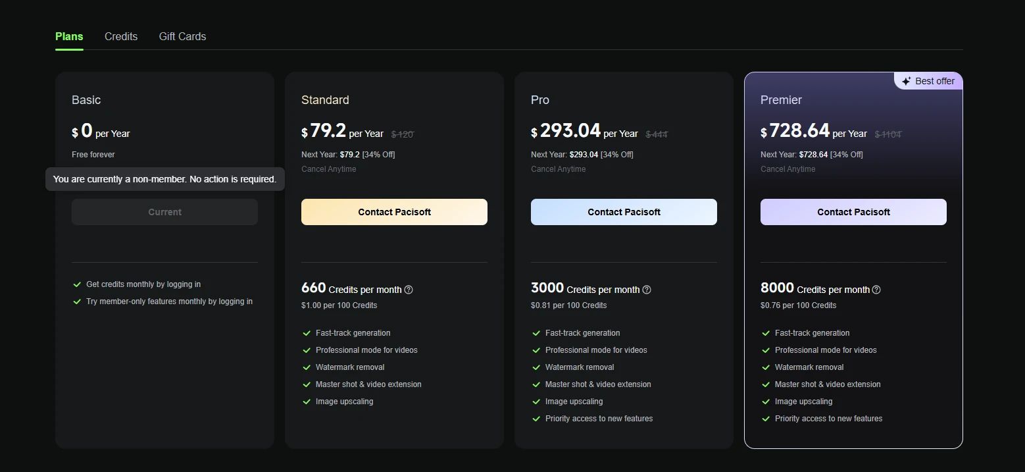Image resolution: width=1025 pixels, height=472 pixels.
Task: Click the Best offer badge on Premier
Action: tap(928, 81)
